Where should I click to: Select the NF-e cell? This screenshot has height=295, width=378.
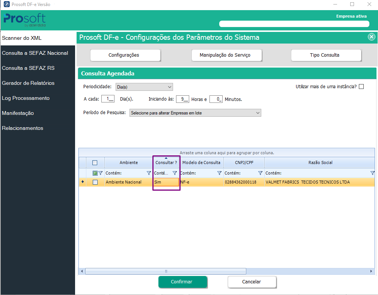202,182
